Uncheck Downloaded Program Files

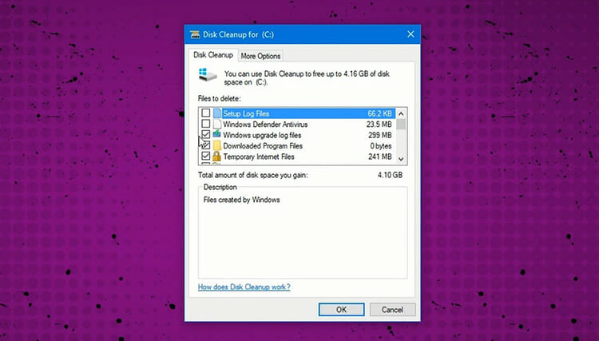205,145
